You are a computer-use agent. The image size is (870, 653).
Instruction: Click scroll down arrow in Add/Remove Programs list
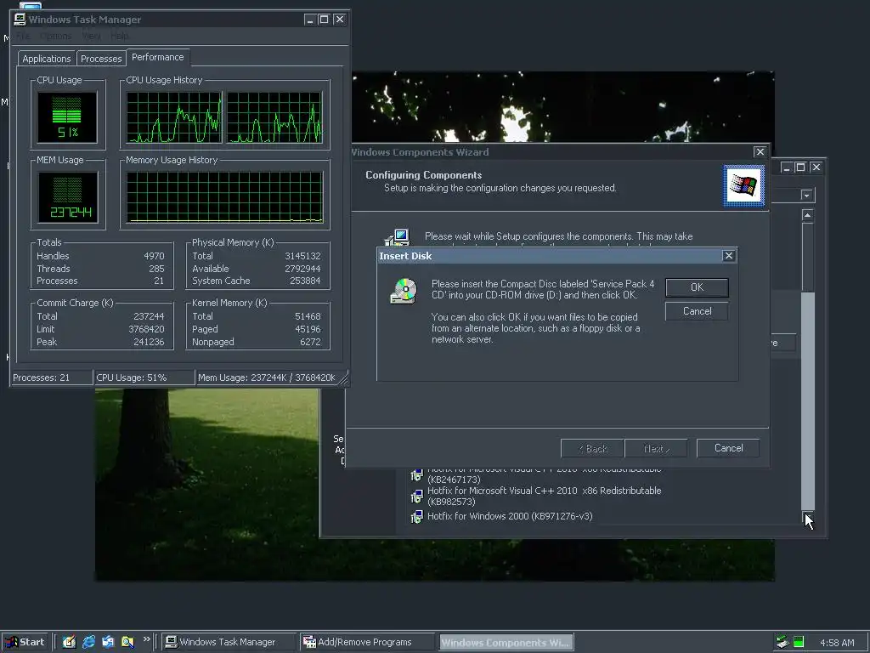[x=807, y=518]
